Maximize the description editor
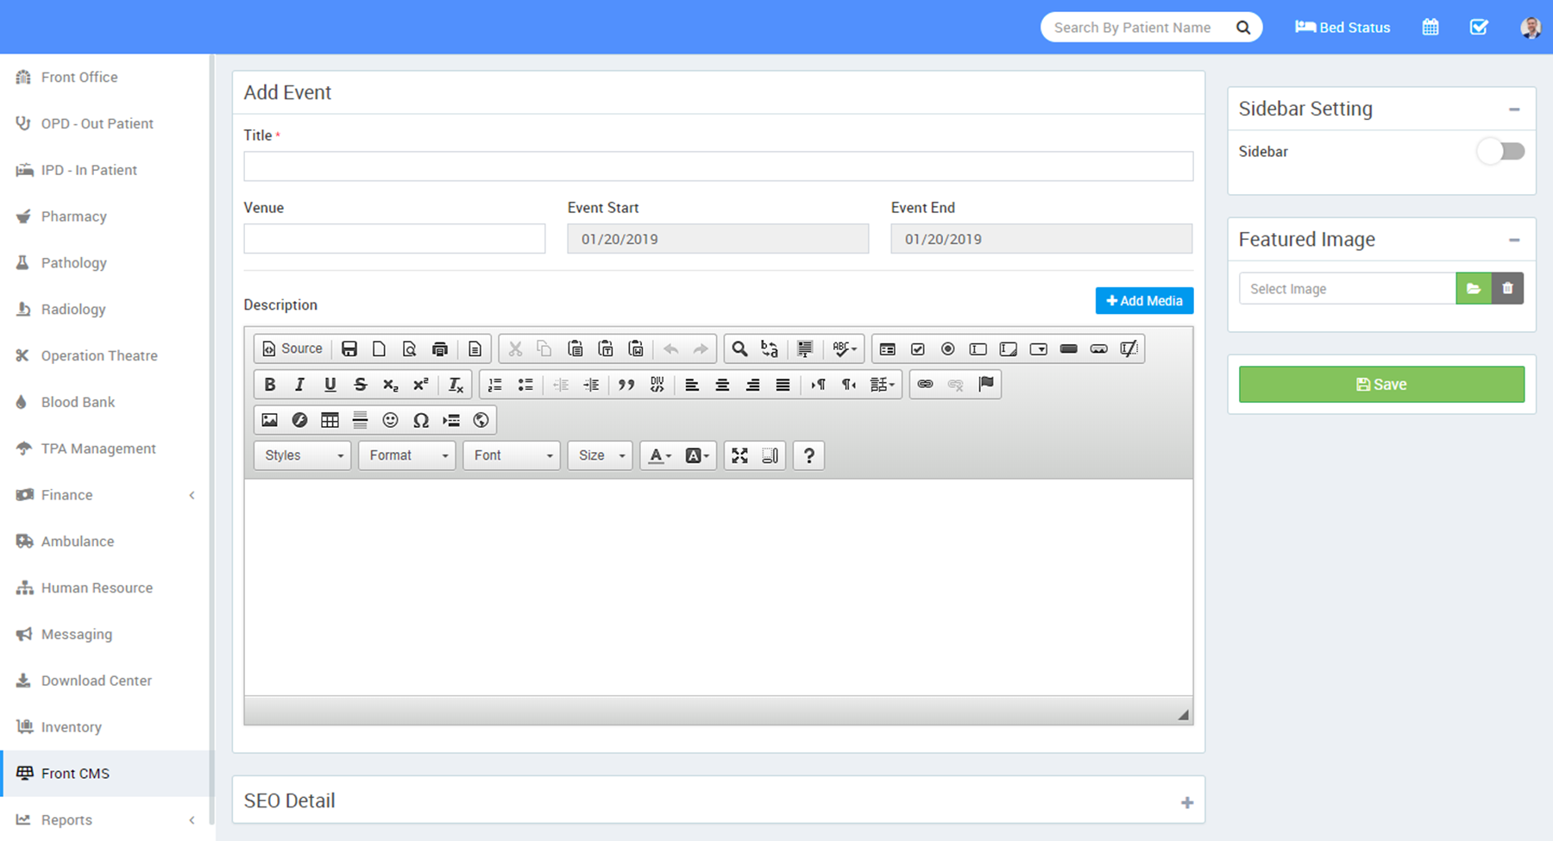The width and height of the screenshot is (1553, 841). (739, 455)
